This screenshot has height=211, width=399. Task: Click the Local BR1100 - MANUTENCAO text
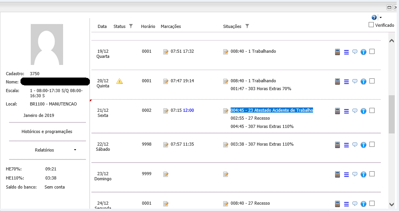(x=53, y=104)
